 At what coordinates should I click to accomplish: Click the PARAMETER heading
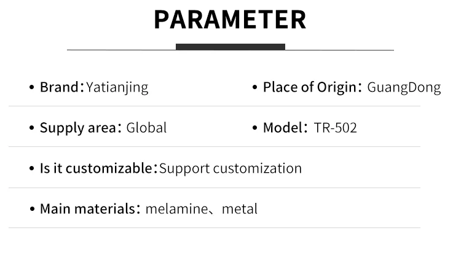pyautogui.click(x=230, y=20)
